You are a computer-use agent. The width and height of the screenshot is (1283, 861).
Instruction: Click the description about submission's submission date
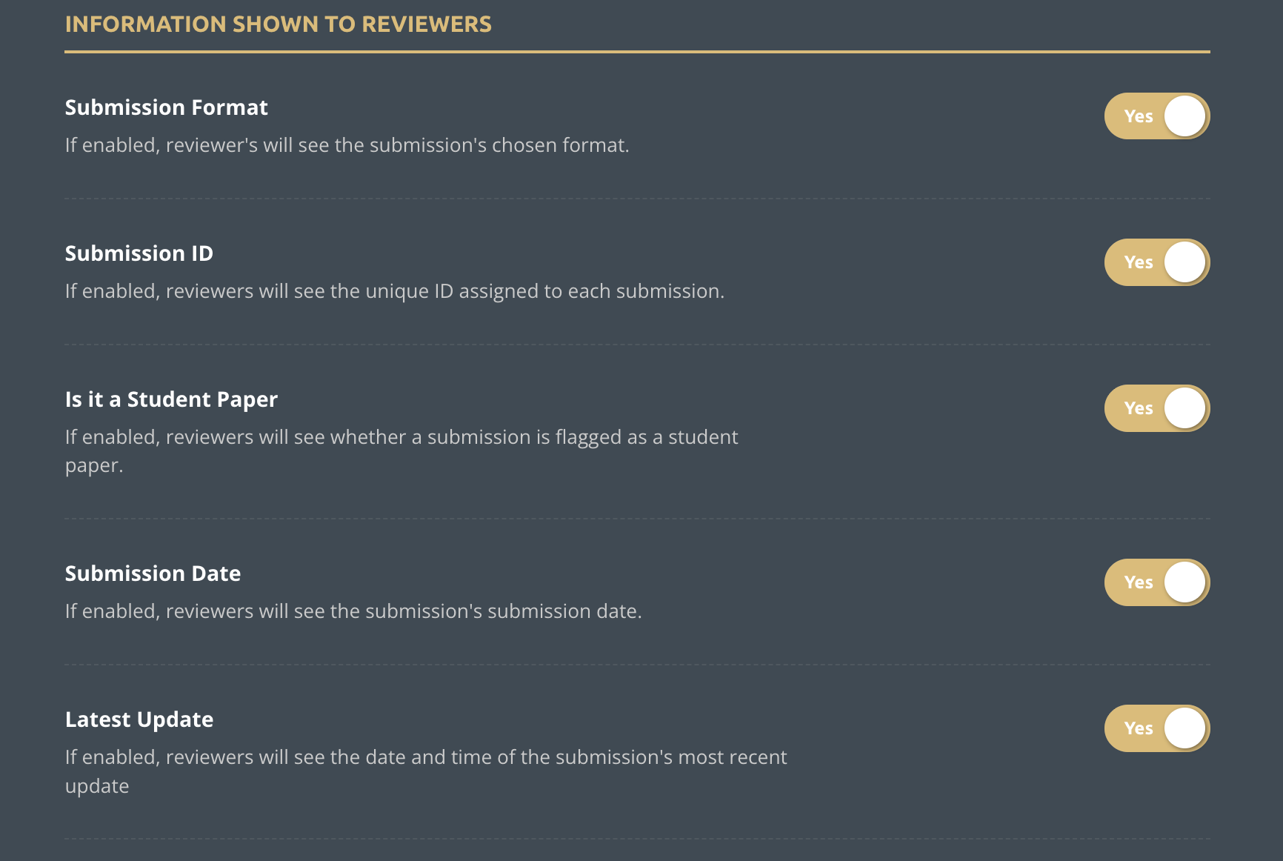click(x=353, y=611)
